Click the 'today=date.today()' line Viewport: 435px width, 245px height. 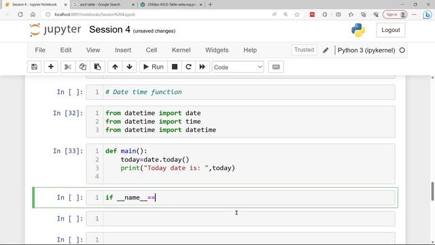pos(155,159)
